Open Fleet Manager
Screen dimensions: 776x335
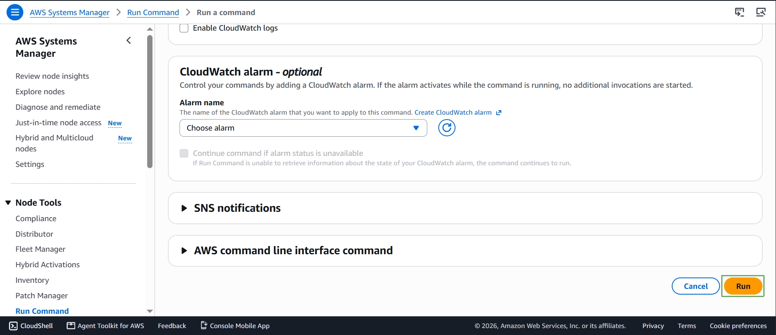tap(40, 249)
